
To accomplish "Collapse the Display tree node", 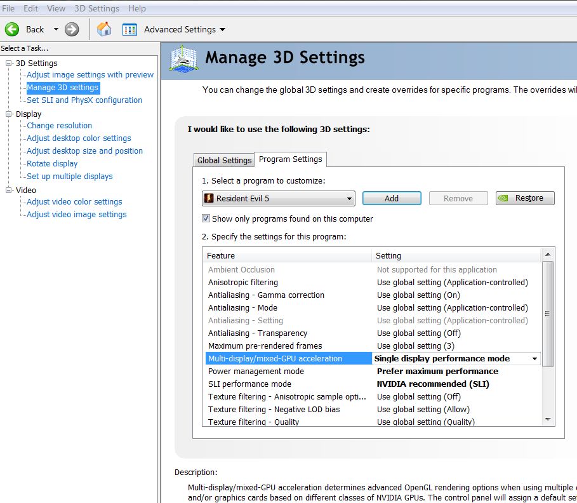I will point(8,114).
